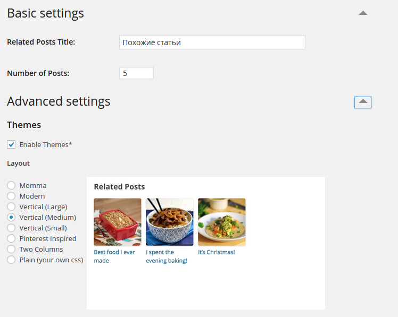Click the noodle bowl with chopsticks thumbnail
The height and width of the screenshot is (317, 398).
(x=170, y=222)
